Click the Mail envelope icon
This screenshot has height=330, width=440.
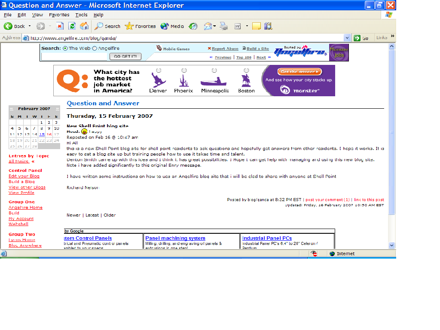208,26
